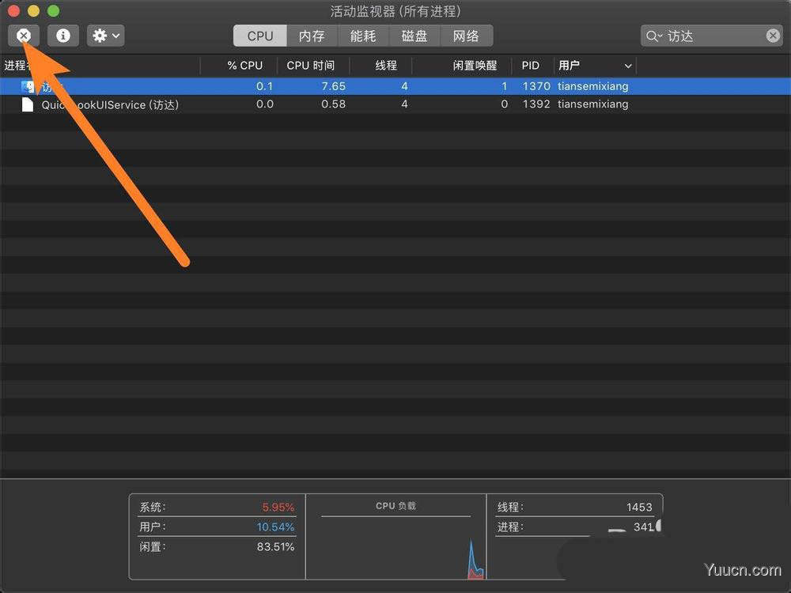Click PID value 1392
This screenshot has height=593, width=791.
pyautogui.click(x=536, y=104)
